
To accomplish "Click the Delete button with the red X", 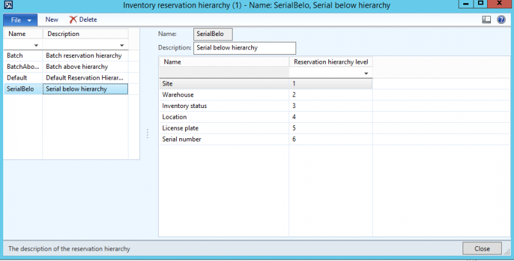I will [x=84, y=20].
